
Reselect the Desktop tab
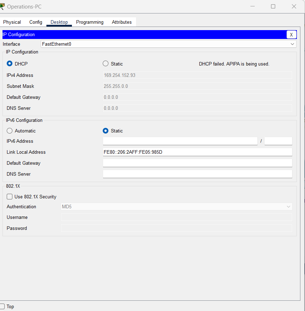click(x=59, y=22)
